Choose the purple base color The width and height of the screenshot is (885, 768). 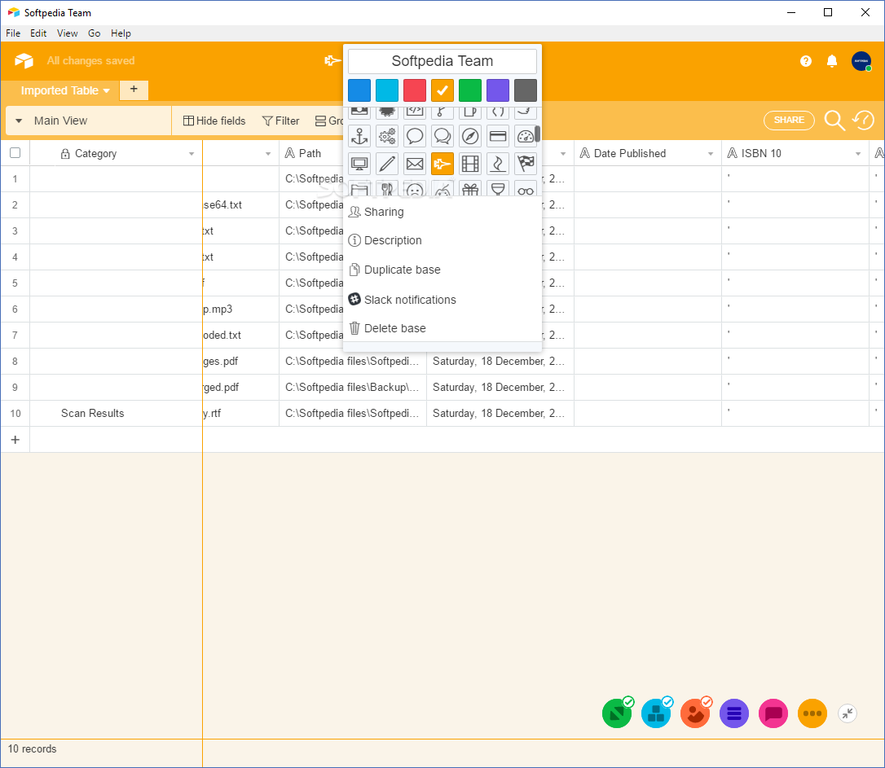(x=498, y=90)
